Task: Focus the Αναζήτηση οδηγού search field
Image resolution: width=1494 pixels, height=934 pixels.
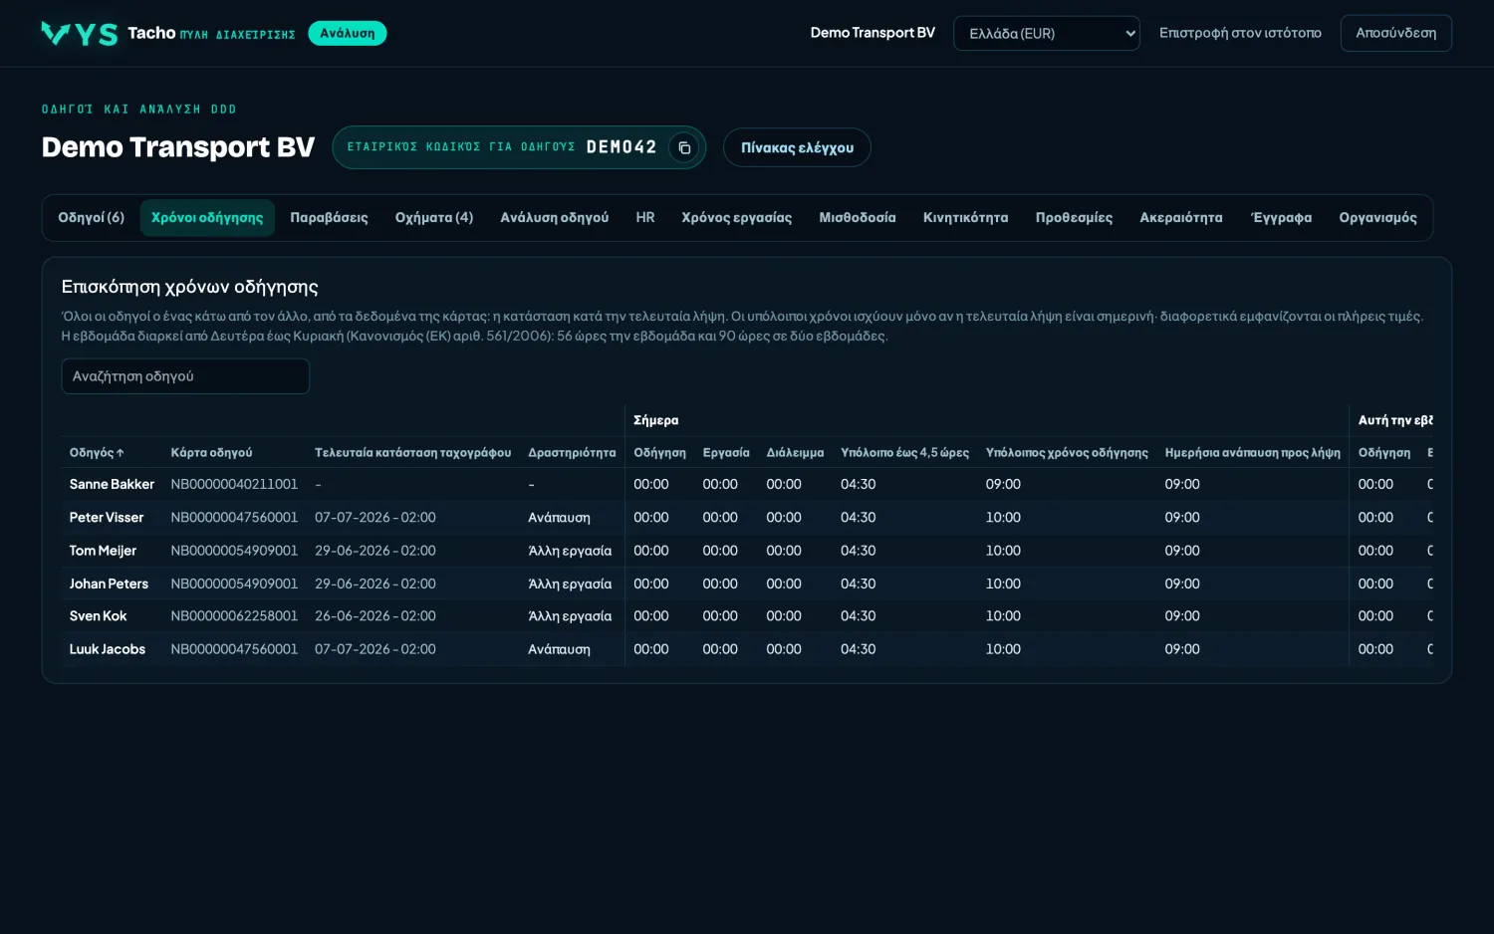Action: pyautogui.click(x=185, y=376)
